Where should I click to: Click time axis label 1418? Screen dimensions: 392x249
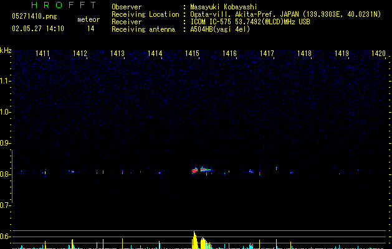304,54
